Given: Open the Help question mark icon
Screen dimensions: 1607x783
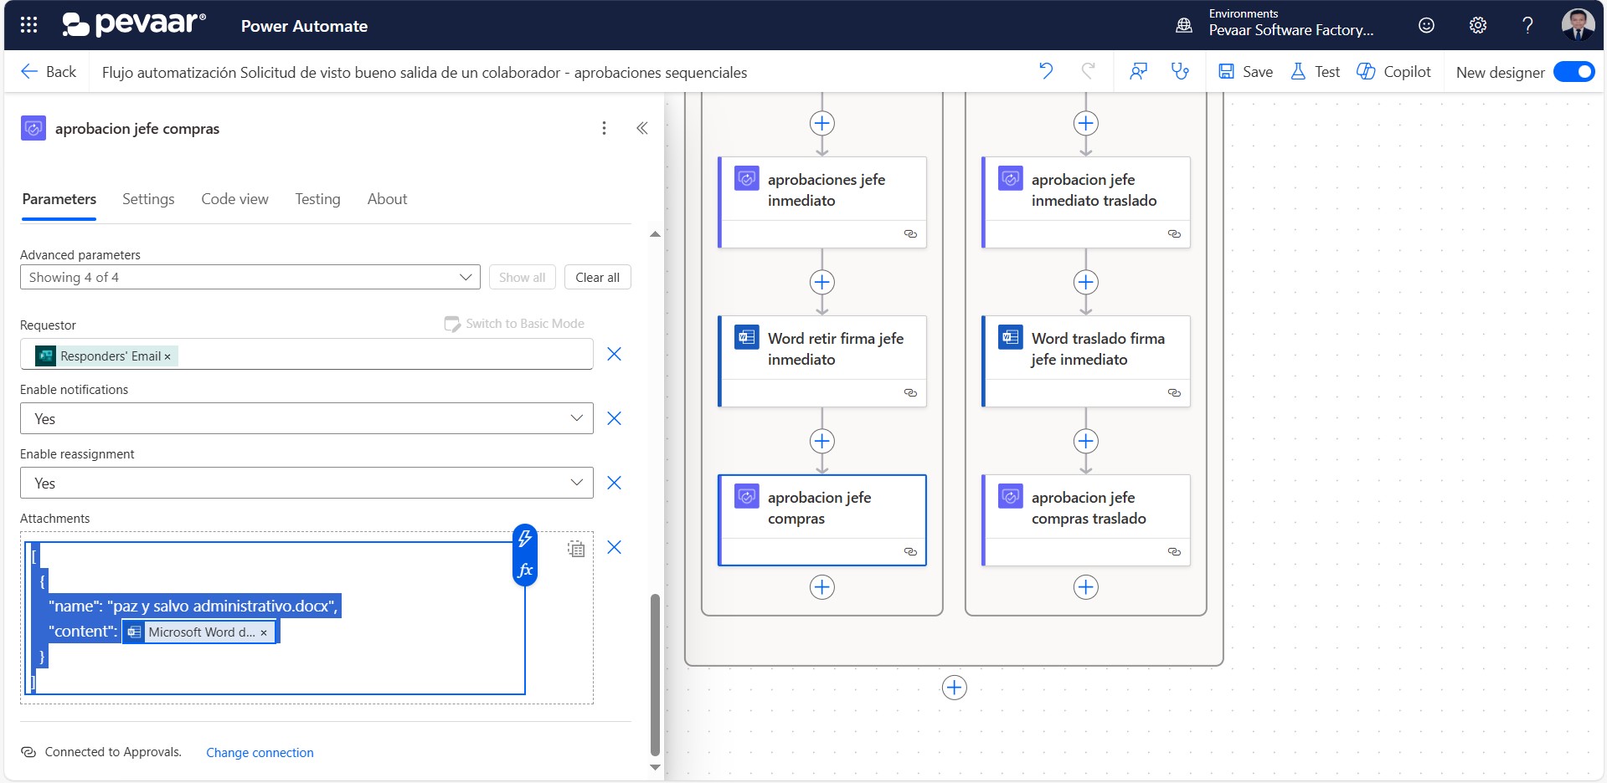Looking at the screenshot, I should 1527,25.
